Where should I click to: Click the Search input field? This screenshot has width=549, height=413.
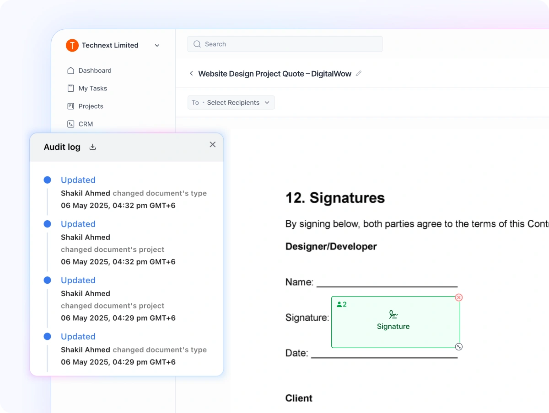coord(285,44)
